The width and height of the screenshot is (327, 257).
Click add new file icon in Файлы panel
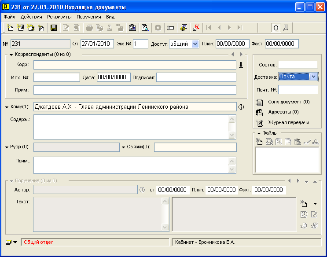259,142
